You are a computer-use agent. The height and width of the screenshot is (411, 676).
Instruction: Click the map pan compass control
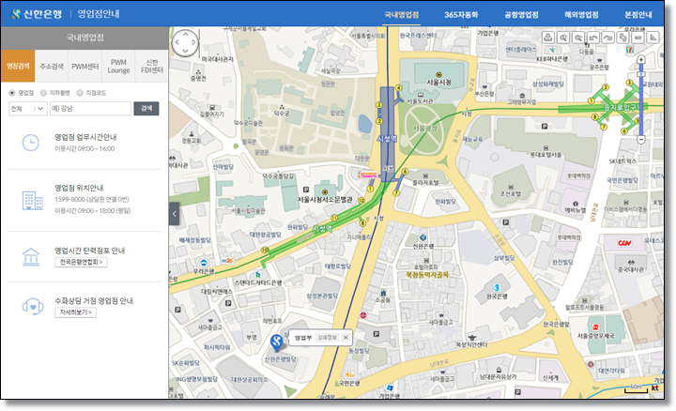[x=185, y=43]
